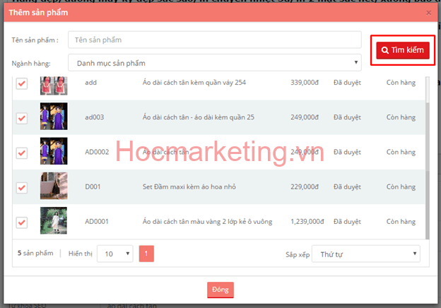
Task: Toggle the checkbox for product ad003
Action: 22,117
